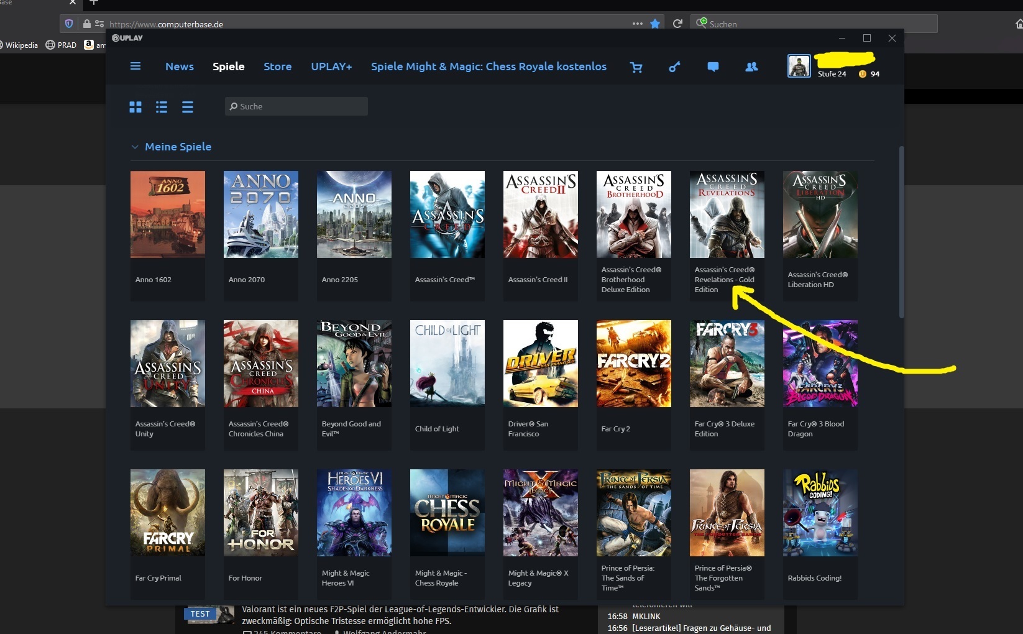Switch to large grid view
The height and width of the screenshot is (634, 1023).
[135, 107]
